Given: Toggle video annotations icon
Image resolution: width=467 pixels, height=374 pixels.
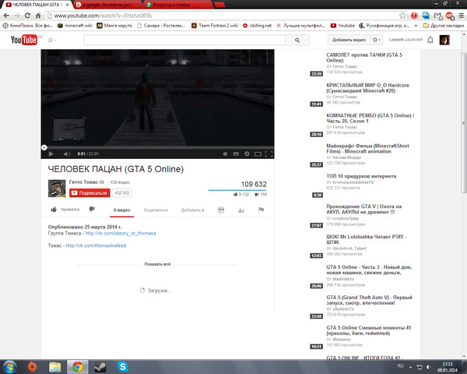Looking at the screenshot, I should point(225,154).
